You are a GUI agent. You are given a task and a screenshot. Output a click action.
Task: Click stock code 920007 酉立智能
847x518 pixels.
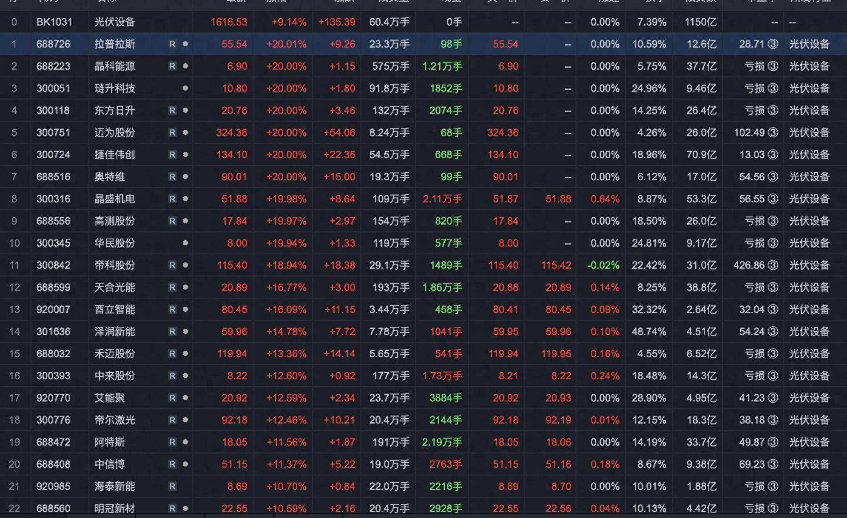pyautogui.click(x=53, y=310)
